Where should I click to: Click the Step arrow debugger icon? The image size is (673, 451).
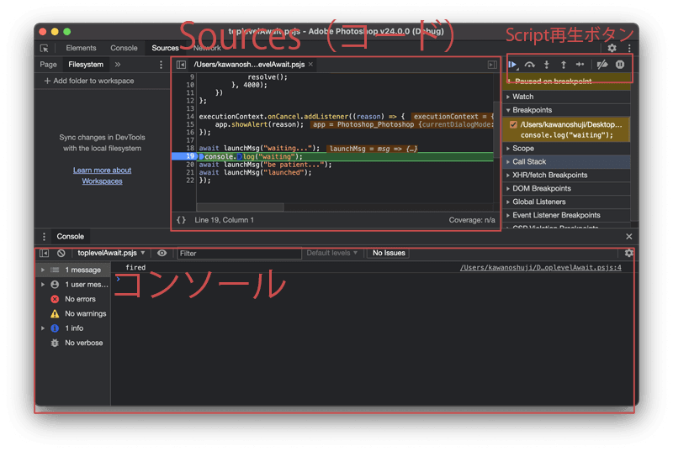click(580, 65)
